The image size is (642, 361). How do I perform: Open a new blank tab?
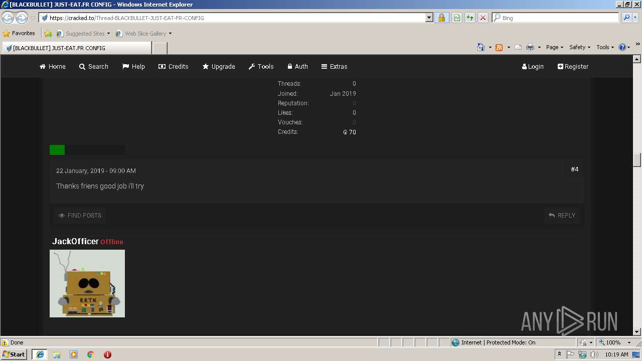159,48
